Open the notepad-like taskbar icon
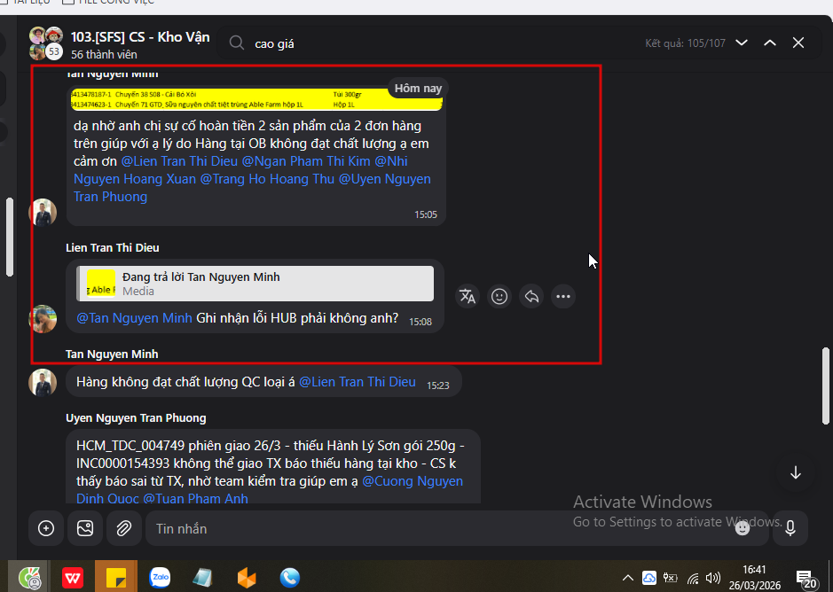 (x=202, y=578)
